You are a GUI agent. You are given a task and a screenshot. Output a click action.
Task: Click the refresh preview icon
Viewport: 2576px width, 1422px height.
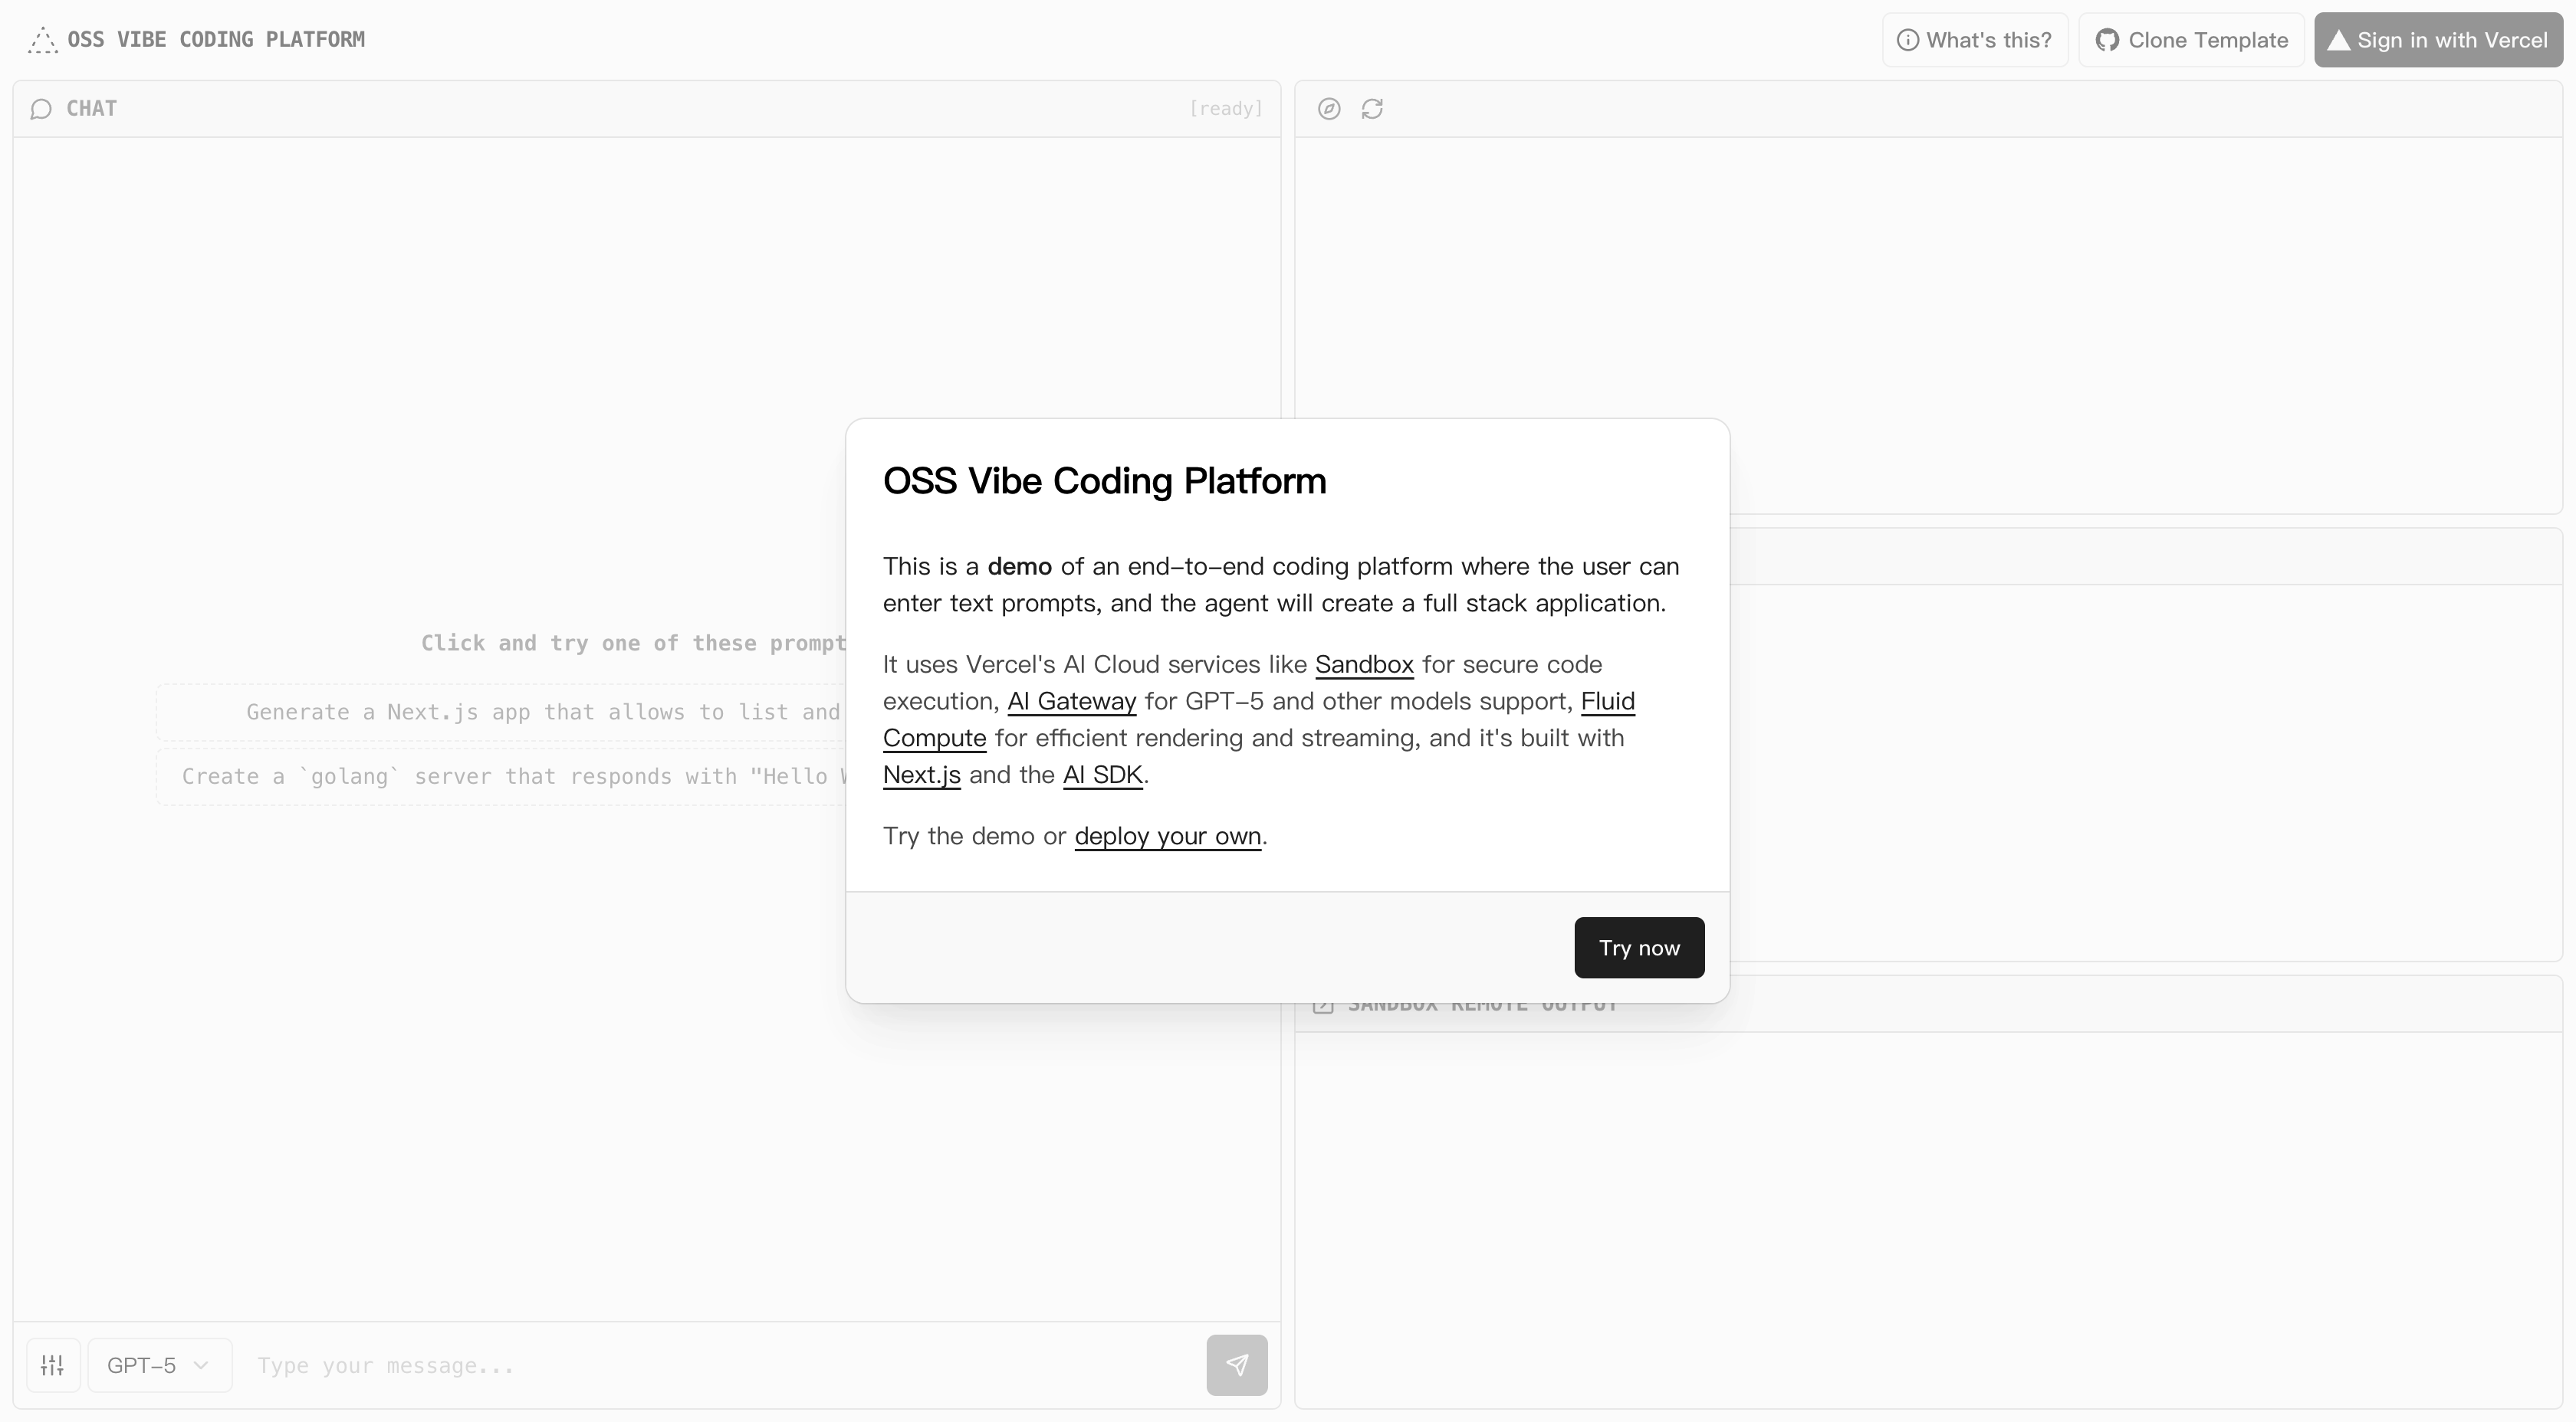coord(1372,109)
